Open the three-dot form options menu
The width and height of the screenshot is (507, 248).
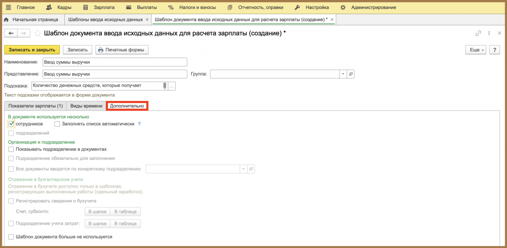click(489, 33)
